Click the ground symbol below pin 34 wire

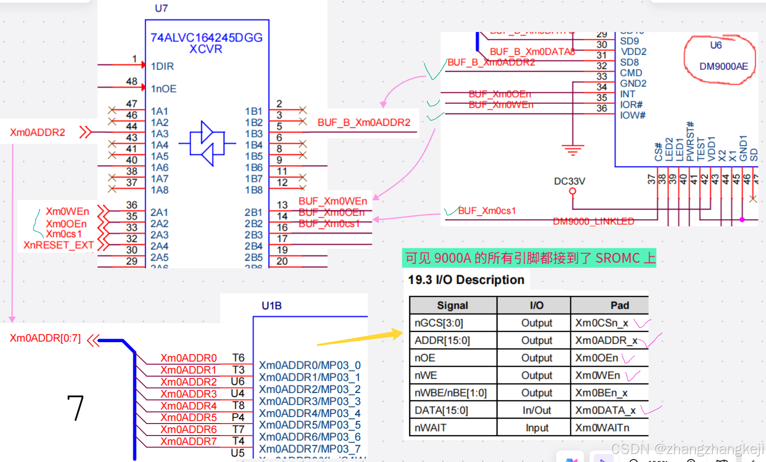point(572,150)
